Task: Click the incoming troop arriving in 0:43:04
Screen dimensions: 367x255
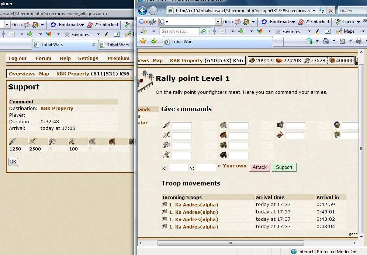Action: pyautogui.click(x=194, y=227)
